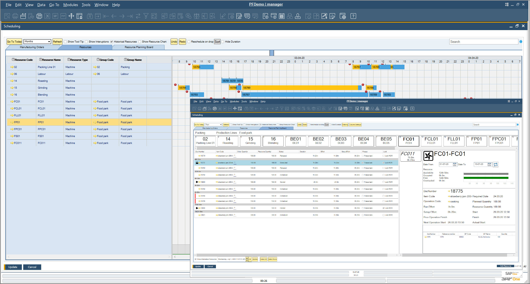Open the Group Name column filter
The height and width of the screenshot is (284, 530).
pyautogui.click(x=125, y=60)
